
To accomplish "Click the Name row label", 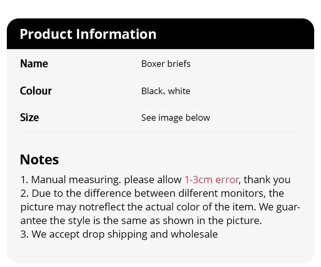I will click(x=34, y=64).
